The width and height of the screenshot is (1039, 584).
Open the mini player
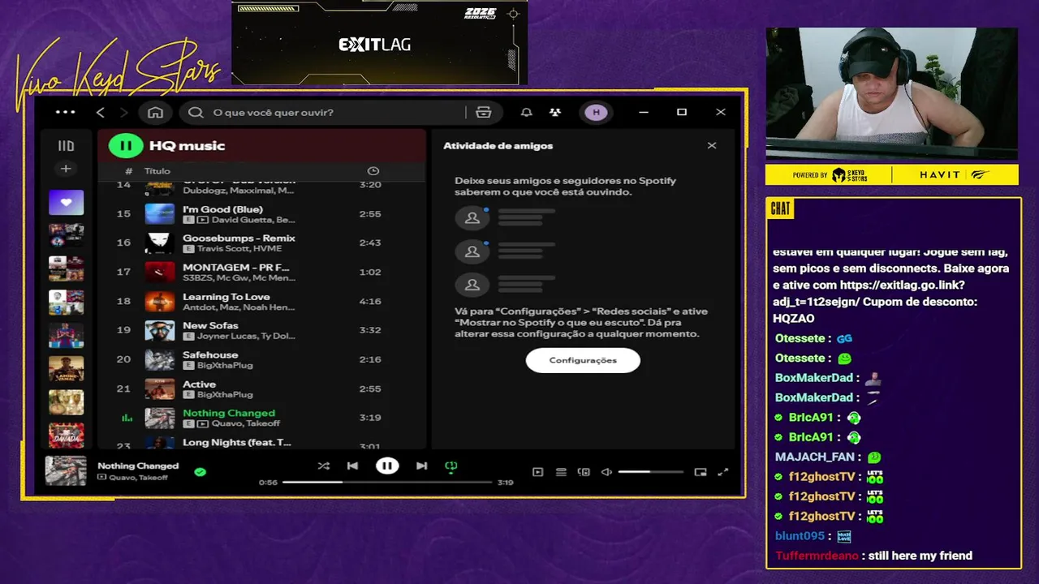701,472
